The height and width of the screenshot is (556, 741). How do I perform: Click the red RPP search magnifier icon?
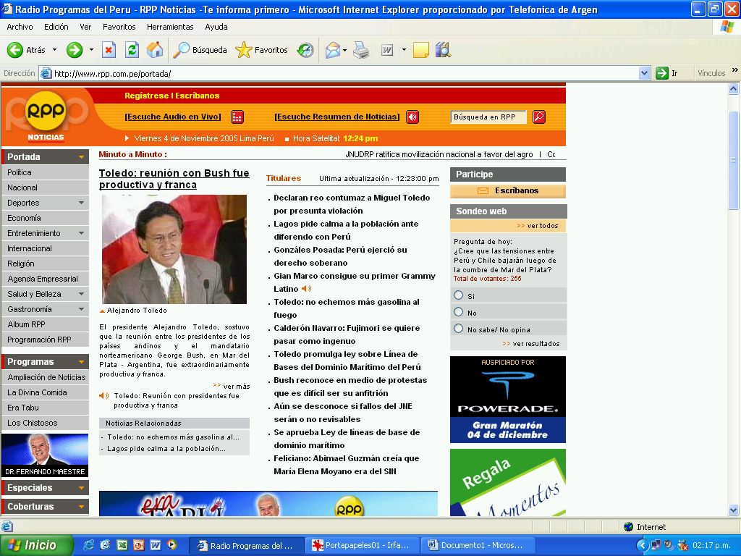point(539,117)
